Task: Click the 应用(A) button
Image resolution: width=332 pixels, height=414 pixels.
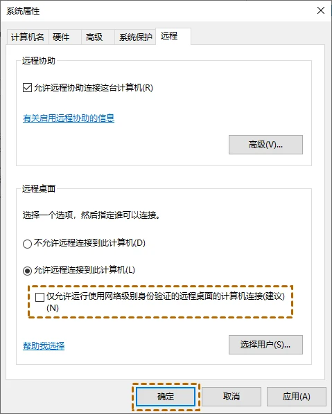Action: pos(297,397)
